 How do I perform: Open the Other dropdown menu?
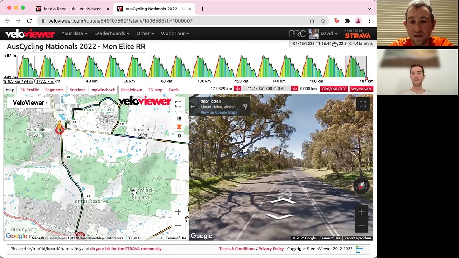(145, 33)
